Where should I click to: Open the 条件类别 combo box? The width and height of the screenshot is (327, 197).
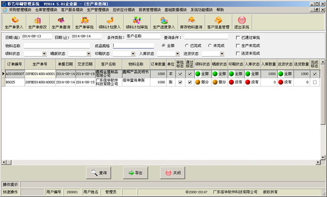click(x=143, y=36)
